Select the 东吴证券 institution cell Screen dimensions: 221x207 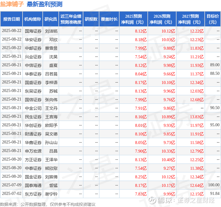(x=33, y=91)
